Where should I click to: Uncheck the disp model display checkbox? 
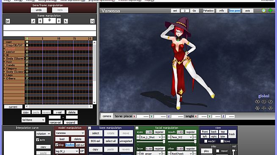[x=57, y=145]
